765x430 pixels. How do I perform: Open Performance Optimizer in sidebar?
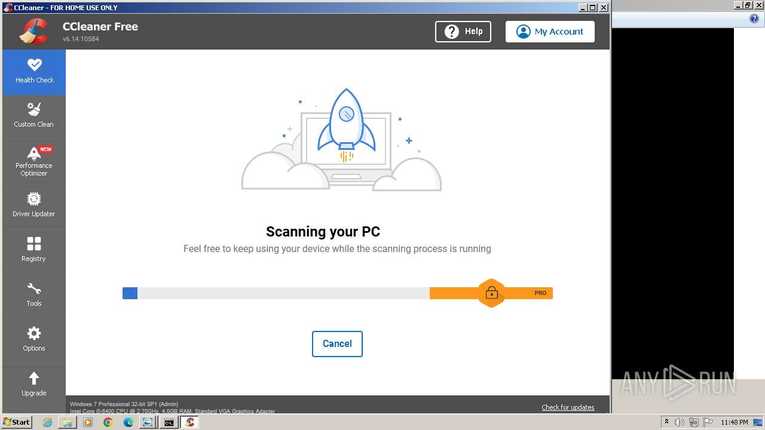pos(34,162)
